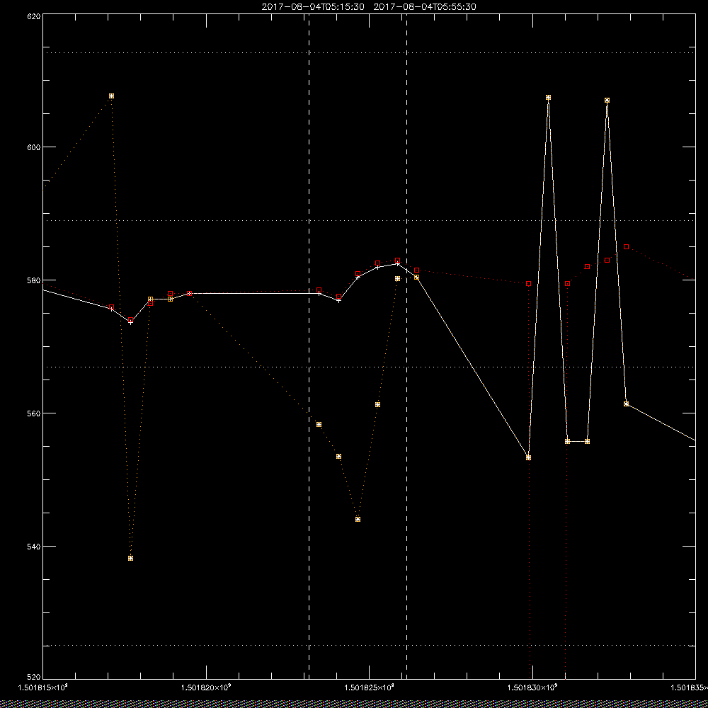
Task: Select the orange dip marker near 544 between dashed lines
Action: click(358, 519)
